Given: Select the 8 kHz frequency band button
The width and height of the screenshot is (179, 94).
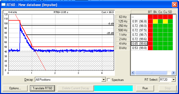Looking at the screenshot, I should coord(123,48).
